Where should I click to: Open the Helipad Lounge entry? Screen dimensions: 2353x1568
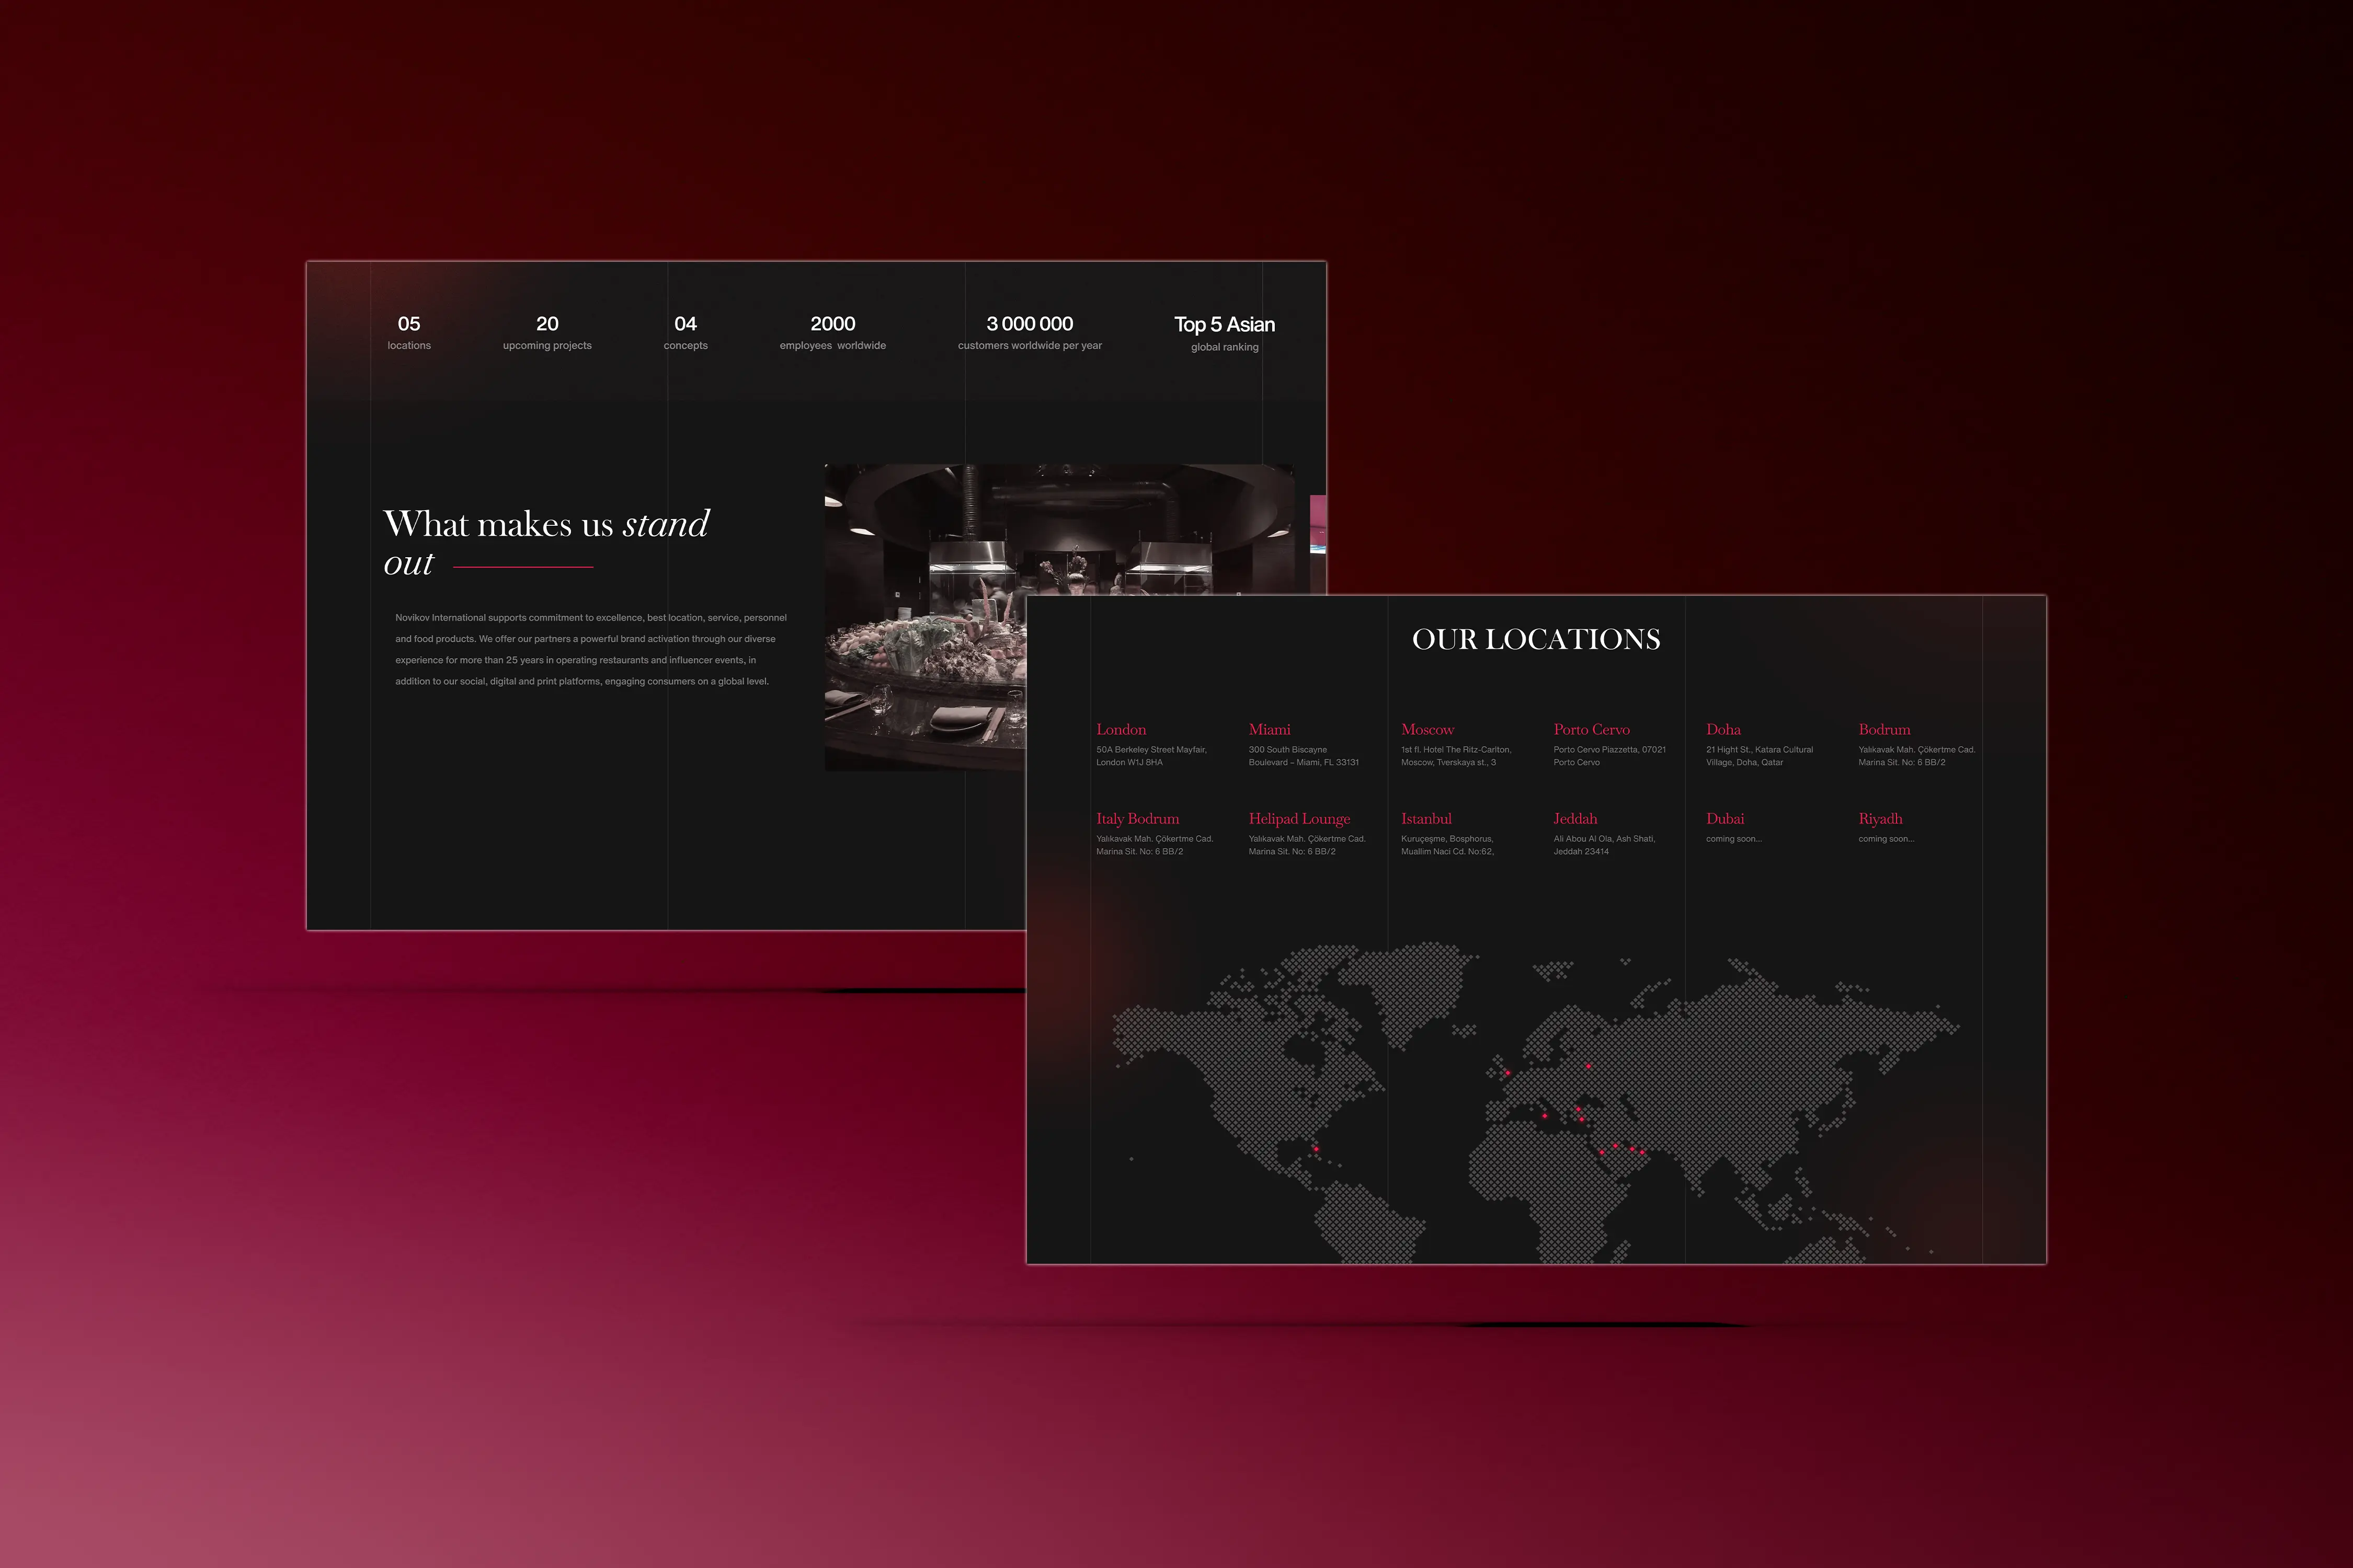click(x=1298, y=818)
